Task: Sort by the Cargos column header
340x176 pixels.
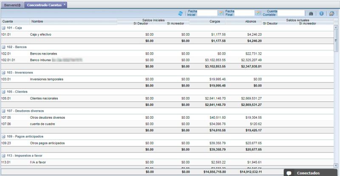Action: tap(215, 21)
